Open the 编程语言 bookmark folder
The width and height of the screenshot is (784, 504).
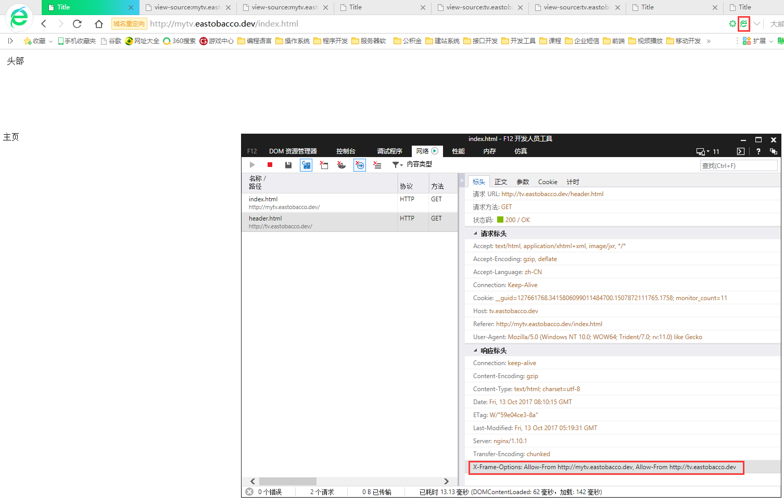[255, 41]
